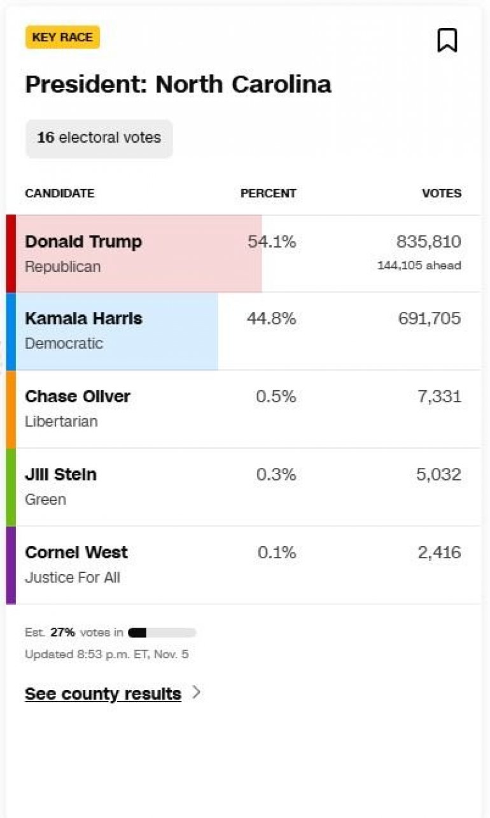Click the President: North Carolina heading
Viewport: 490px width, 818px height.
[x=178, y=85]
